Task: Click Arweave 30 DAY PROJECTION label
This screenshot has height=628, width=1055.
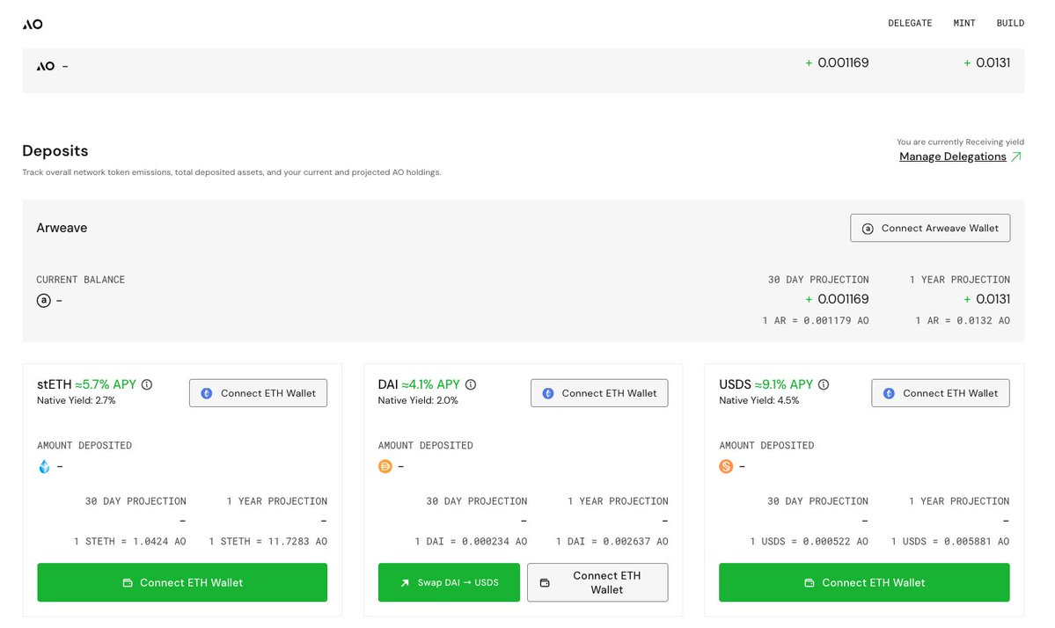Action: point(818,280)
